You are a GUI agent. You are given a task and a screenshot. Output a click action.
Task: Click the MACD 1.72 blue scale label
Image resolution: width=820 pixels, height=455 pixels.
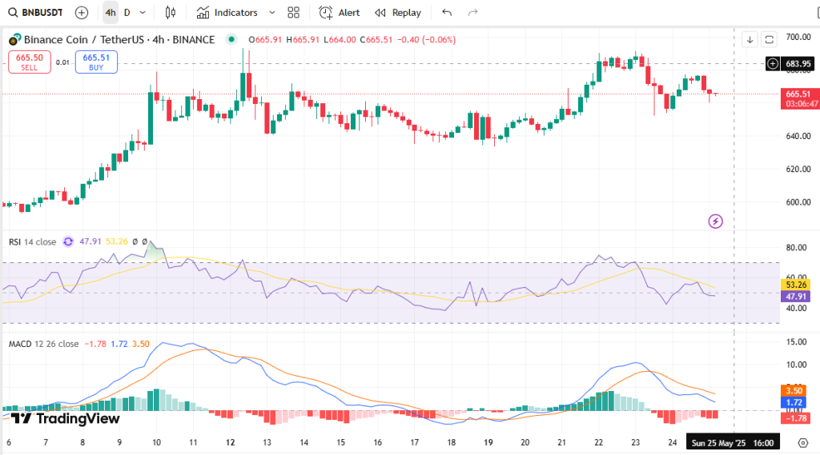794,403
